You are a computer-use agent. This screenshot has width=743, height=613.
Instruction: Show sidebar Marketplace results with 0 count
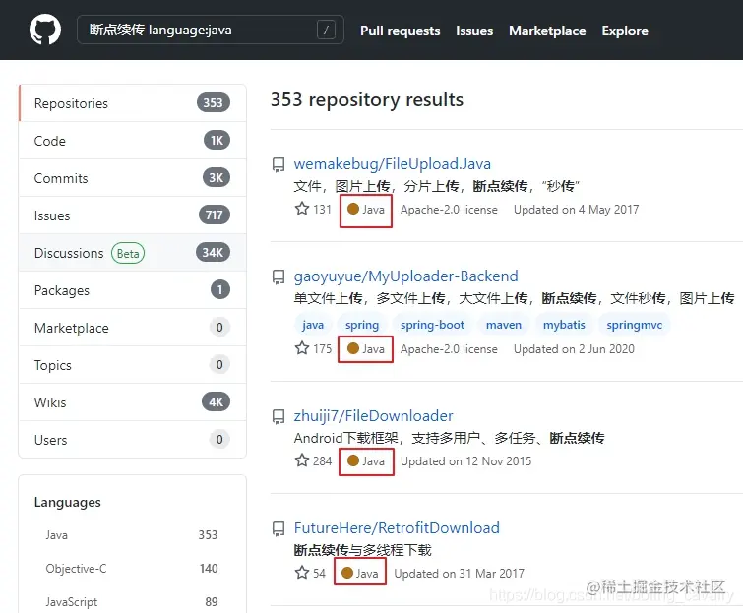pyautogui.click(x=133, y=328)
